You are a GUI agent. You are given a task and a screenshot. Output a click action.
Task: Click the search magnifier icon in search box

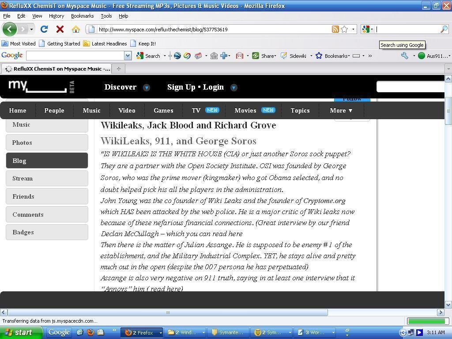444,29
